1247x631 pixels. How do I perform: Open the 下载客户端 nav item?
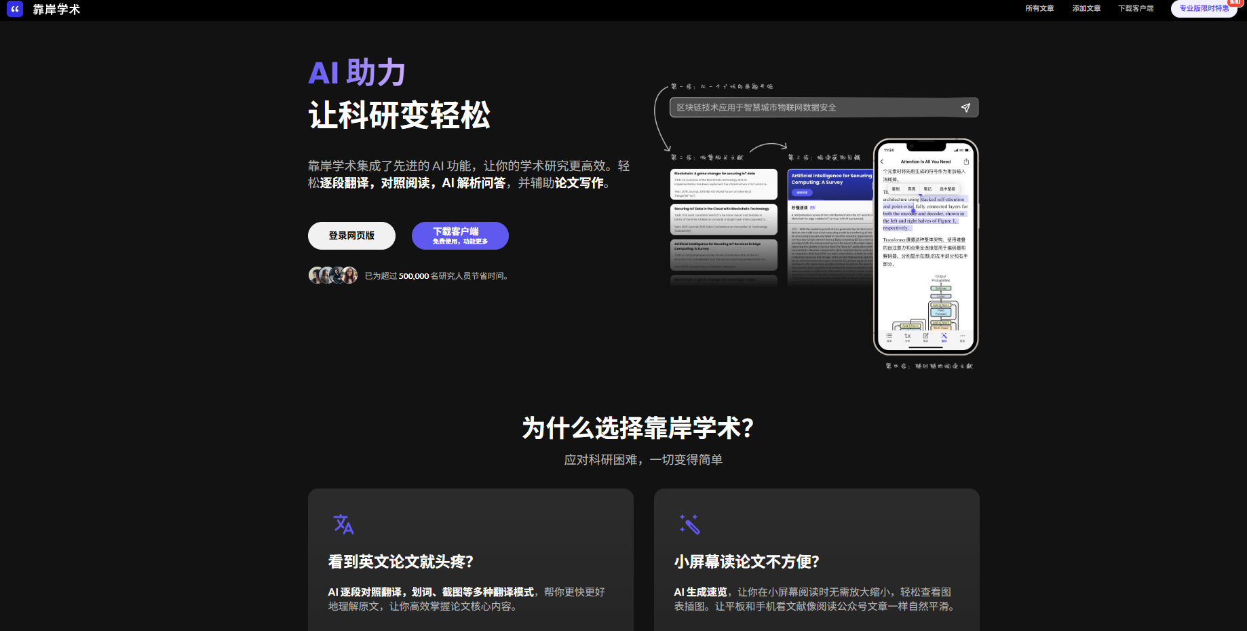click(x=1136, y=9)
